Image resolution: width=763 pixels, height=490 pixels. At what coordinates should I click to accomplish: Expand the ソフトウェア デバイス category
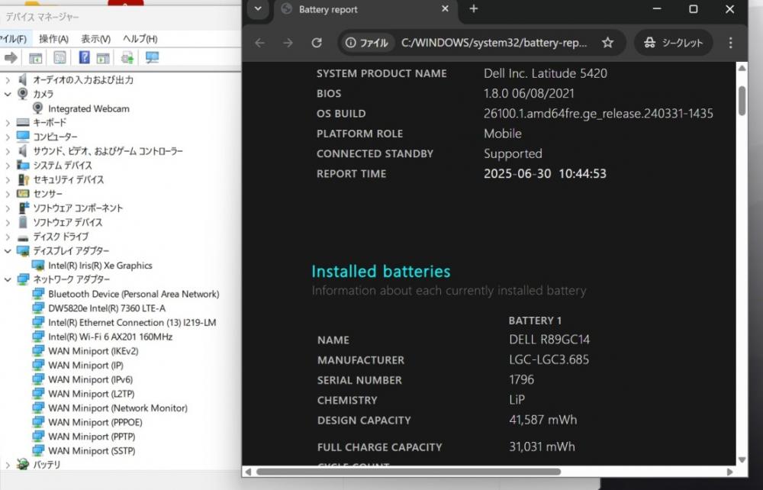(x=8, y=222)
